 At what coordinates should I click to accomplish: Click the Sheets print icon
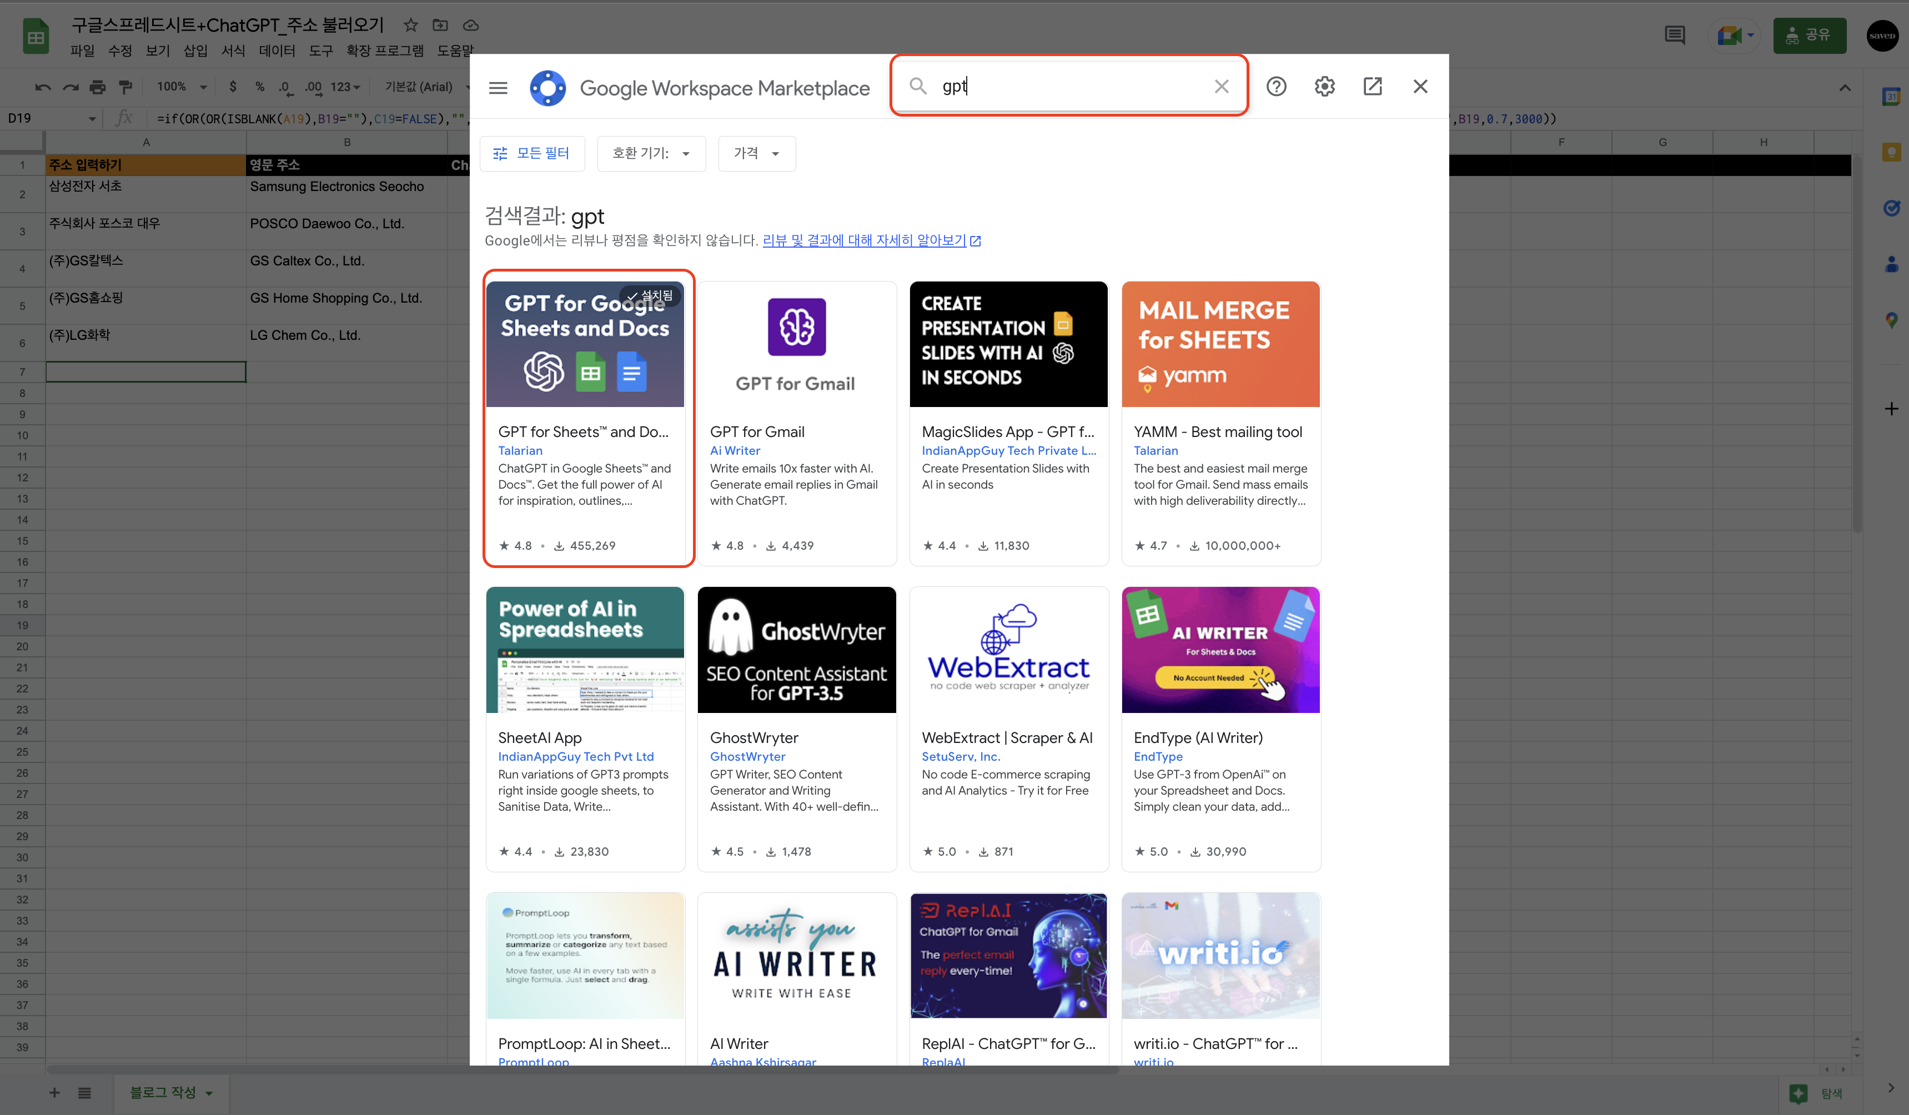click(x=98, y=87)
